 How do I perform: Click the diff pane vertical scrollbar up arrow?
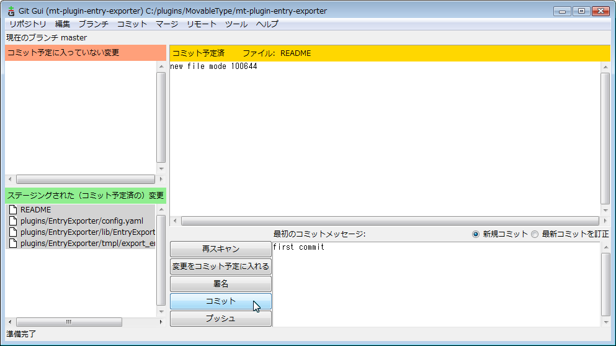pos(605,67)
